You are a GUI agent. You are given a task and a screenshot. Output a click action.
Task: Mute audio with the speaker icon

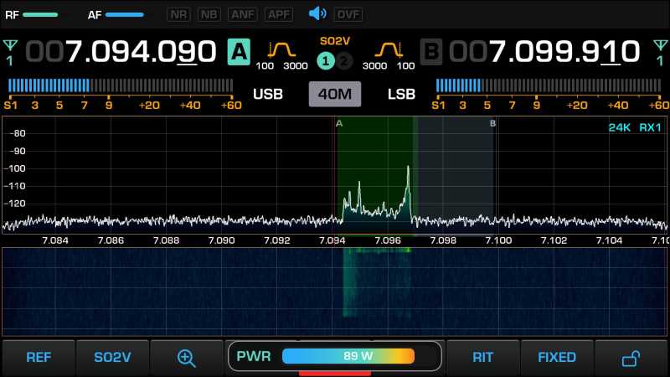(317, 14)
